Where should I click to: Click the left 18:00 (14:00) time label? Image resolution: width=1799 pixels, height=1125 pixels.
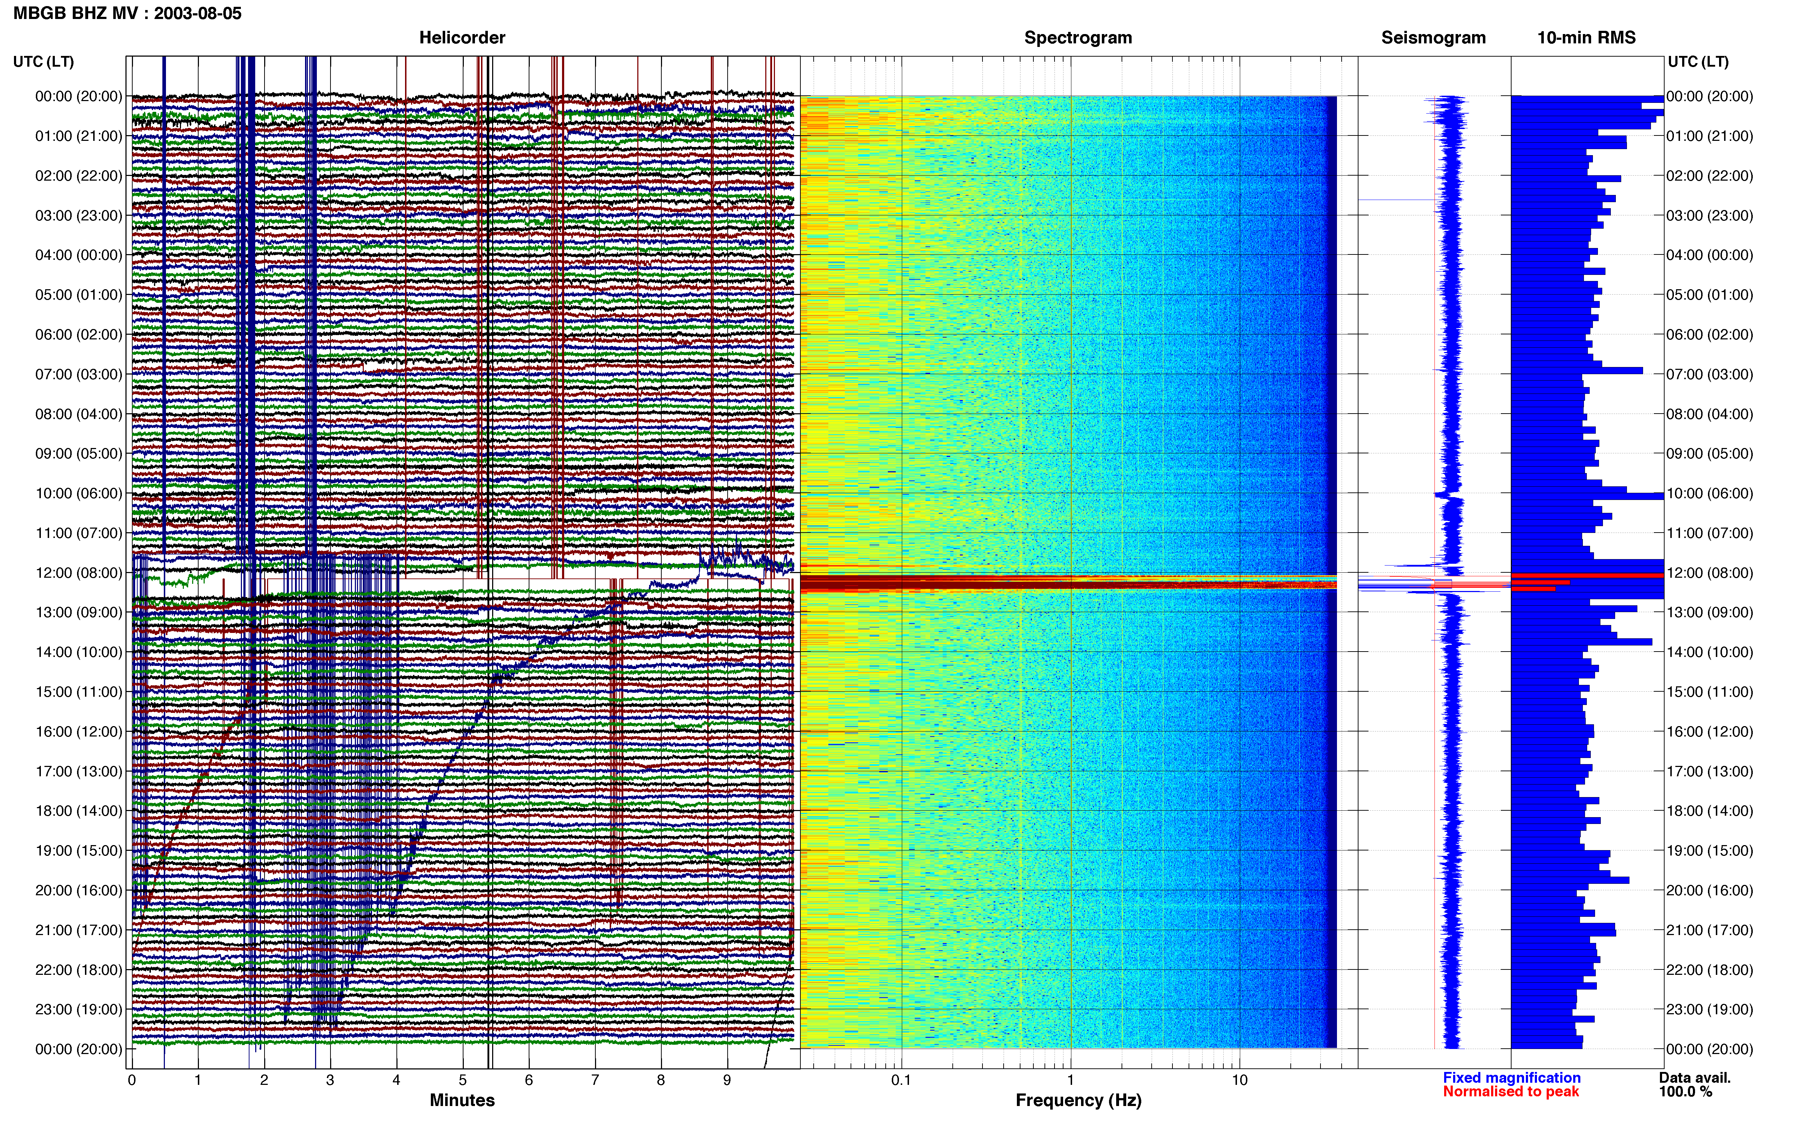[x=79, y=811]
